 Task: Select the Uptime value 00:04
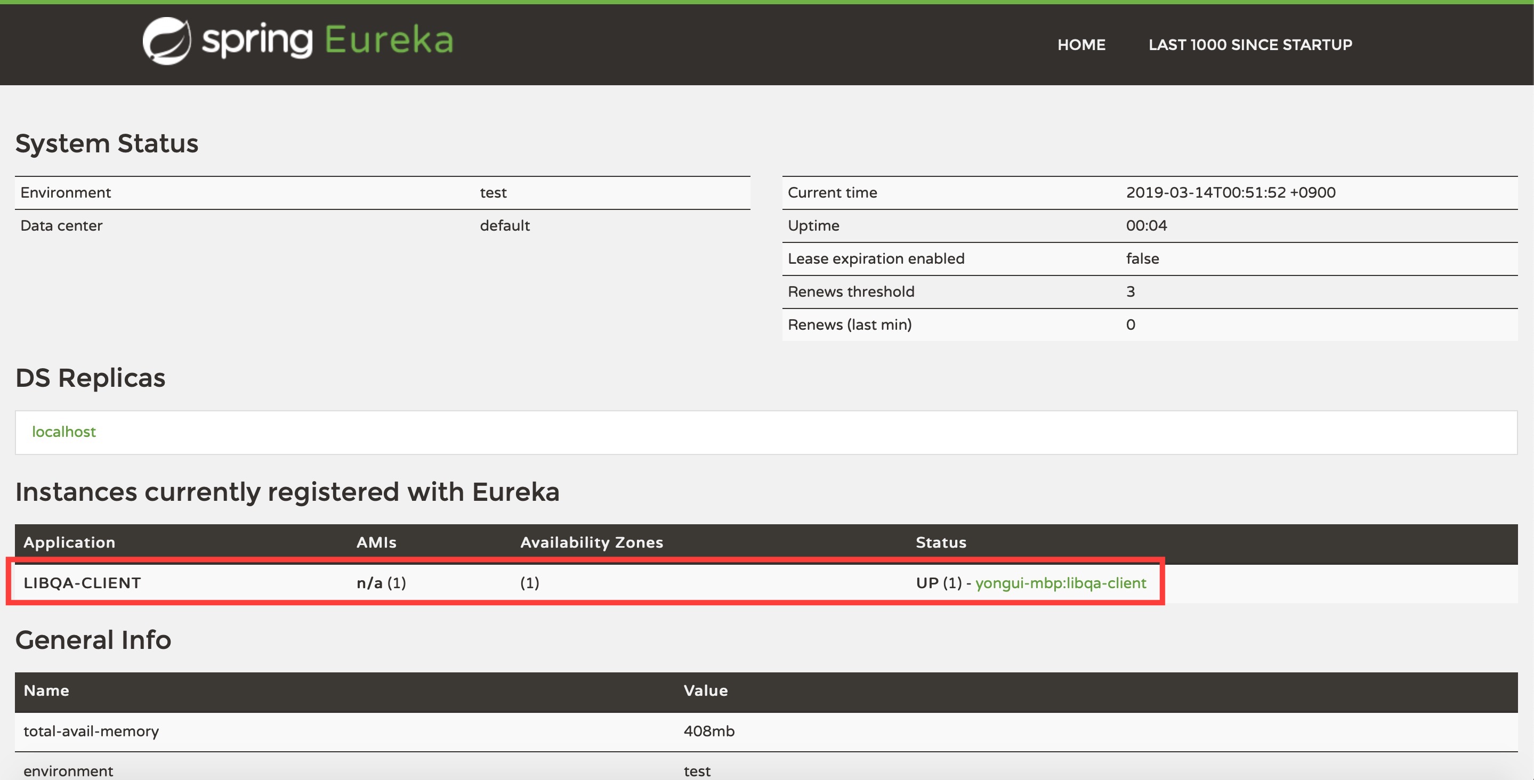(1146, 226)
